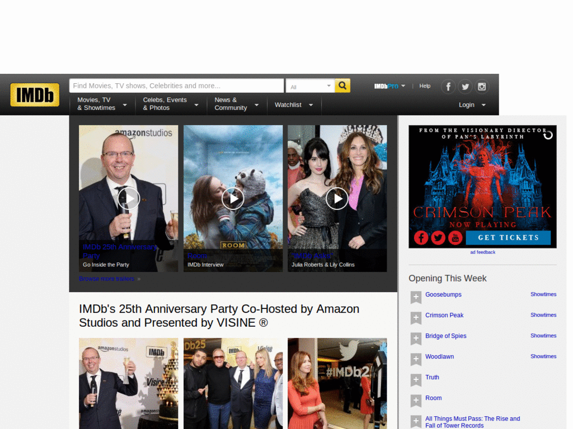The width and height of the screenshot is (573, 429).
Task: Click the IMDb logo
Action: coord(35,95)
